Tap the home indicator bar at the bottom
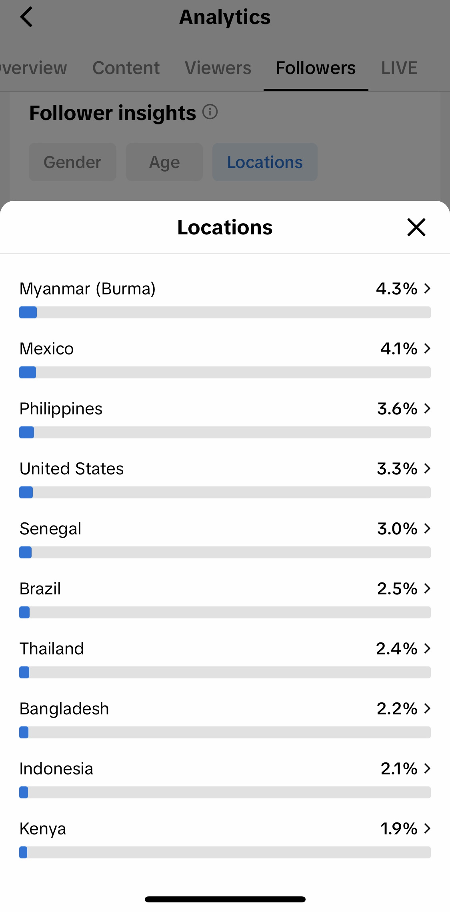 (x=225, y=899)
